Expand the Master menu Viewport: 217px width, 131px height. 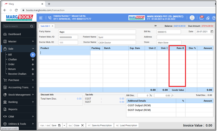pos(19,41)
